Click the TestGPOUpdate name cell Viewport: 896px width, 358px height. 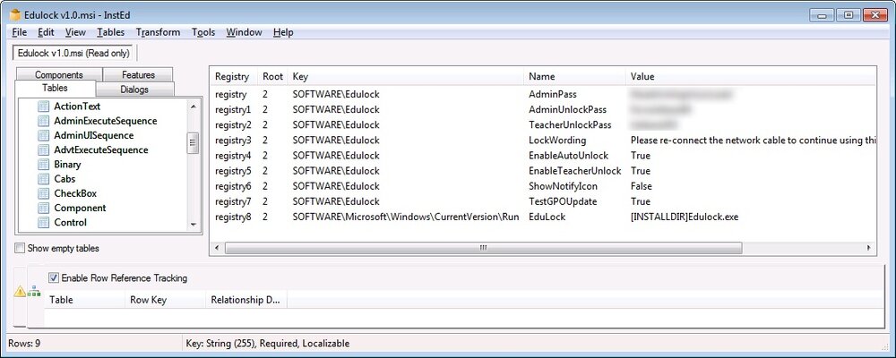tap(563, 202)
